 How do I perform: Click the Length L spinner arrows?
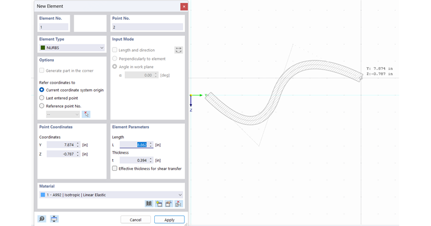(151, 145)
